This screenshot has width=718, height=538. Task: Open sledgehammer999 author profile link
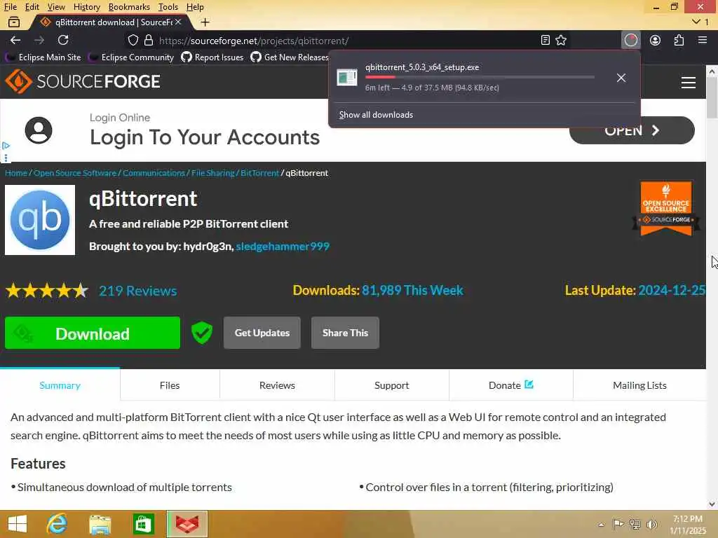[x=283, y=246]
